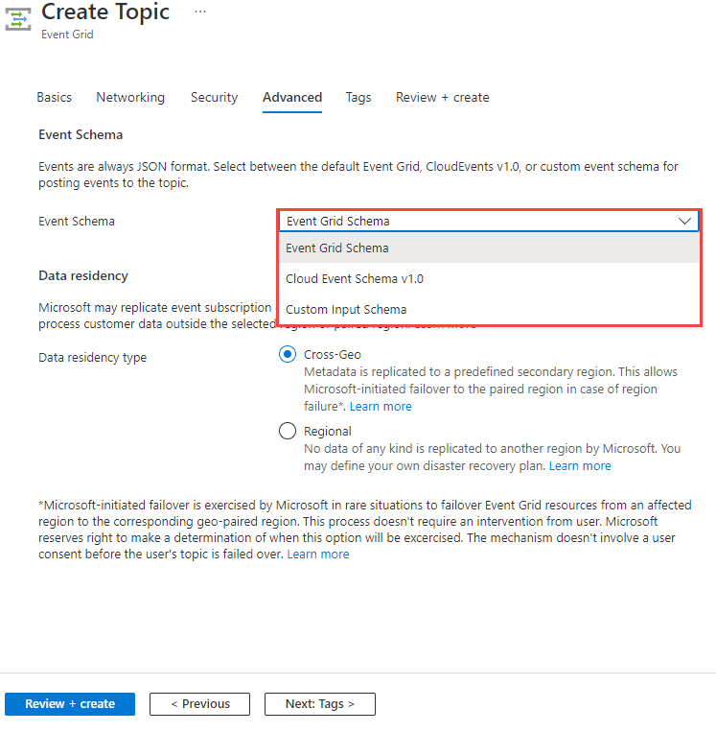Select the Regional data residency option
Viewport: 716px width, 732px height.
click(x=288, y=431)
